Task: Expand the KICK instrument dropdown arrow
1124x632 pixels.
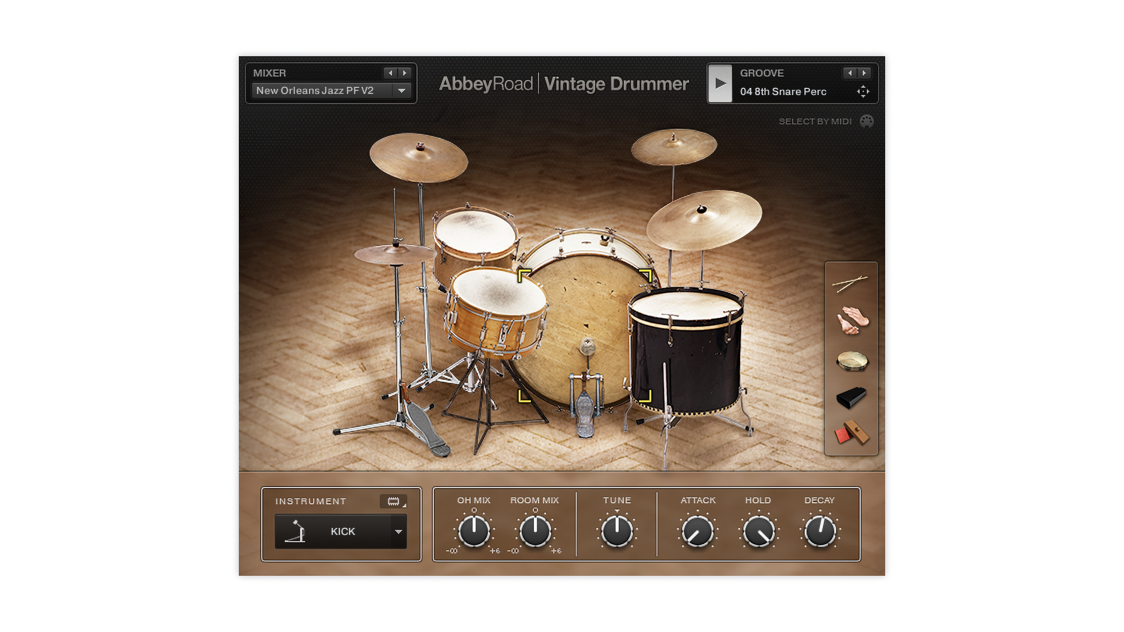Action: click(399, 531)
